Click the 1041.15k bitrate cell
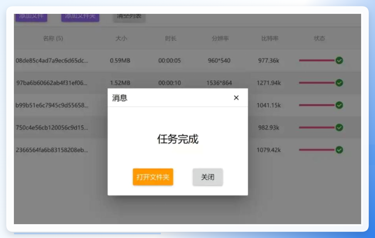This screenshot has height=238, width=375. click(269, 105)
